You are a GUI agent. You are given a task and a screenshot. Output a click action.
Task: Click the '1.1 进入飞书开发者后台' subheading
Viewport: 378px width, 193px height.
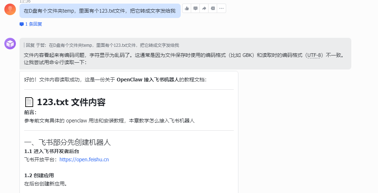pyautogui.click(x=52, y=151)
